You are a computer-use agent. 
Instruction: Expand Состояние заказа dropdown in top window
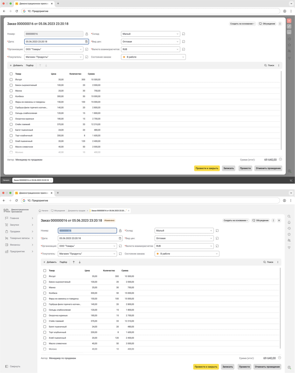(x=183, y=57)
